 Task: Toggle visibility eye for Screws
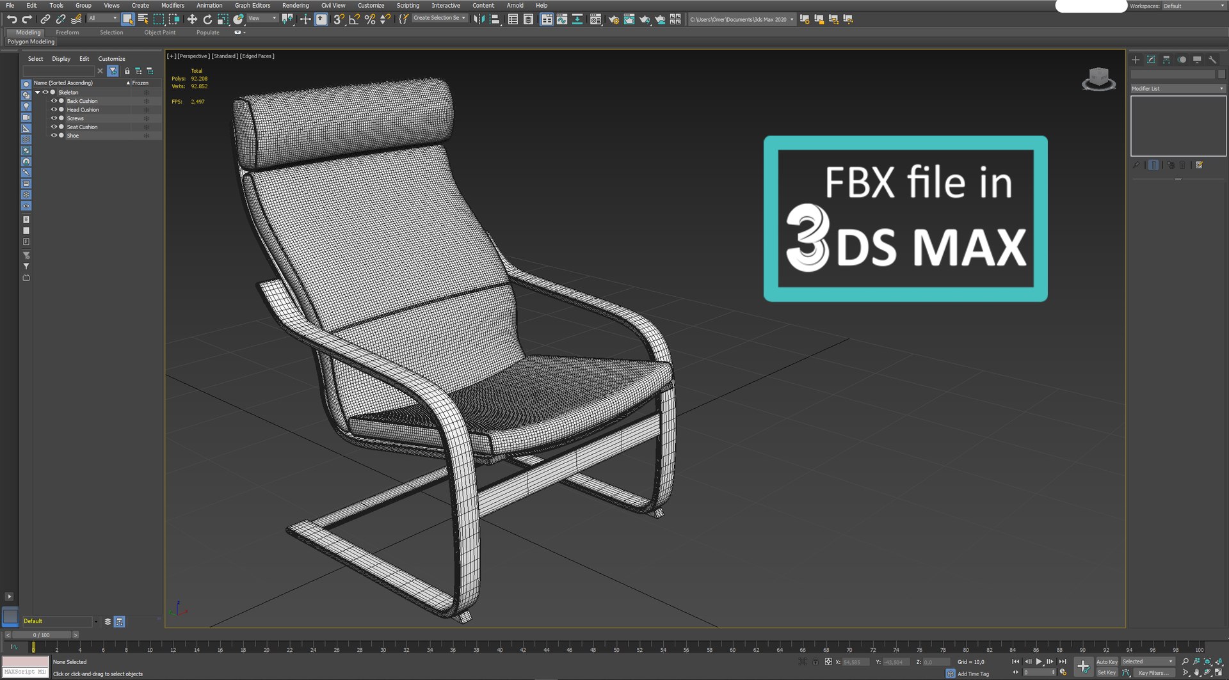(54, 118)
